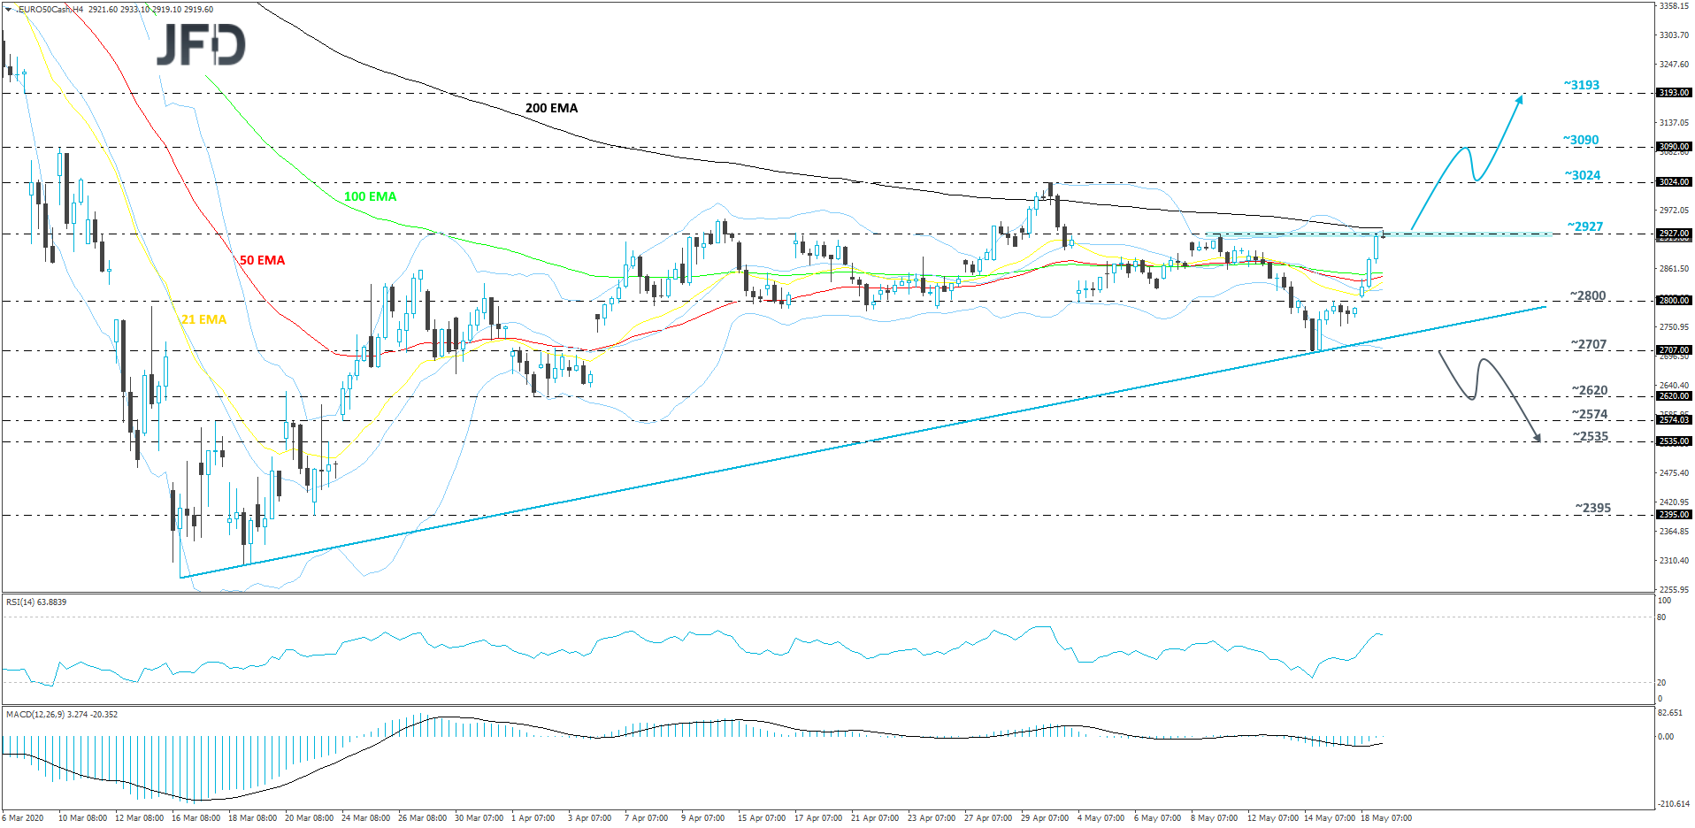Click the '15 Apr 07:00' date label
This screenshot has width=1695, height=828.
(762, 818)
